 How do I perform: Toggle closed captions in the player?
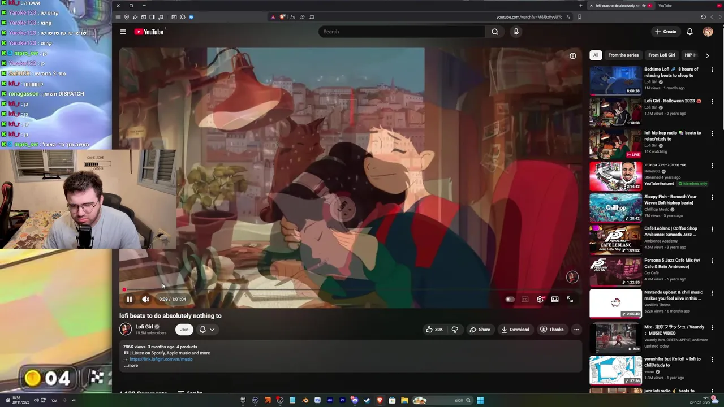click(525, 300)
